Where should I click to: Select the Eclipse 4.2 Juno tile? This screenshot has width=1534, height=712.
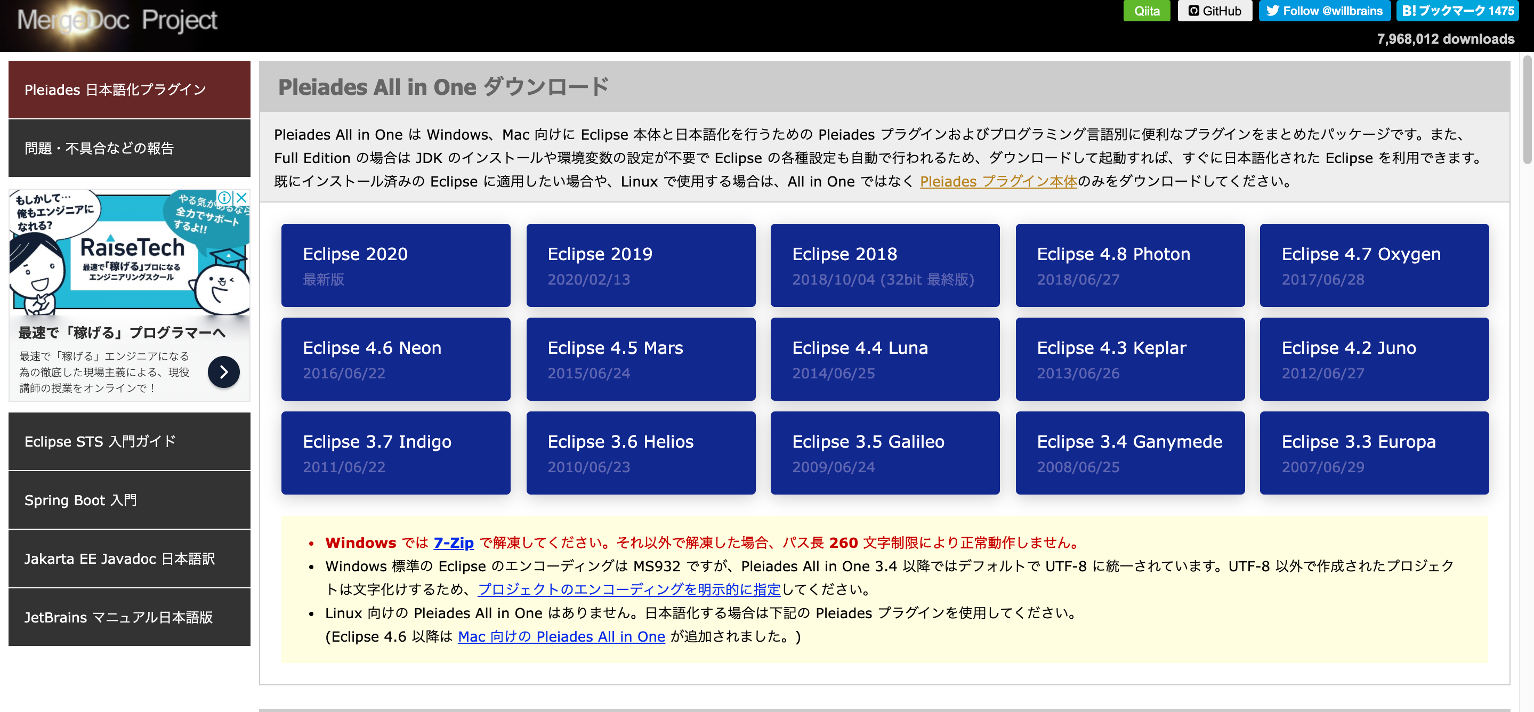pyautogui.click(x=1375, y=359)
